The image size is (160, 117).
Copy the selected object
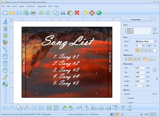point(56,13)
